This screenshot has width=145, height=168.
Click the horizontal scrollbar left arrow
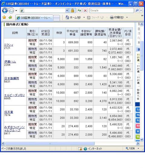pyautogui.click(x=3, y=143)
